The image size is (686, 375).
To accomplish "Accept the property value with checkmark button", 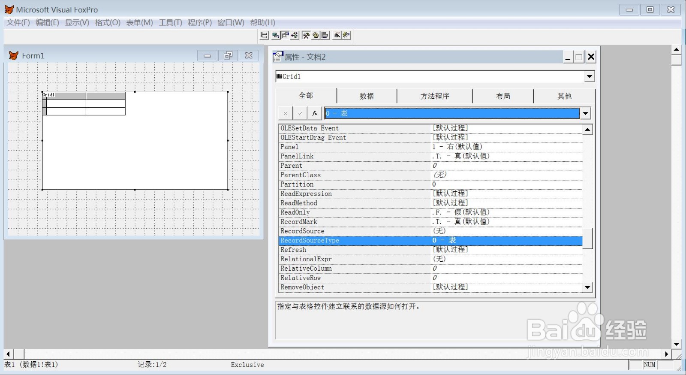I will (300, 113).
